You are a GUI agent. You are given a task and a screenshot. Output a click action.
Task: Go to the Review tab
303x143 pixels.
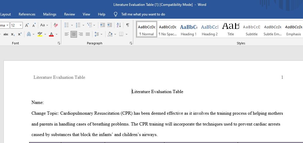tap(70, 14)
